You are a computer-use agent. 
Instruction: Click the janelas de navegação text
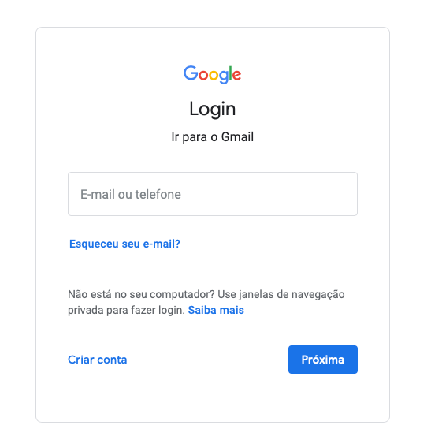[x=292, y=295]
